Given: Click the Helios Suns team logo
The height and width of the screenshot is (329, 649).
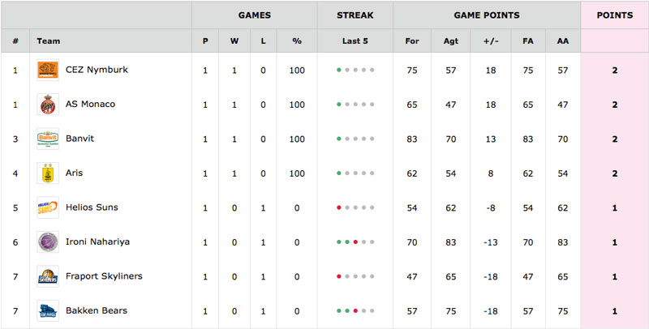Looking at the screenshot, I should (x=48, y=207).
